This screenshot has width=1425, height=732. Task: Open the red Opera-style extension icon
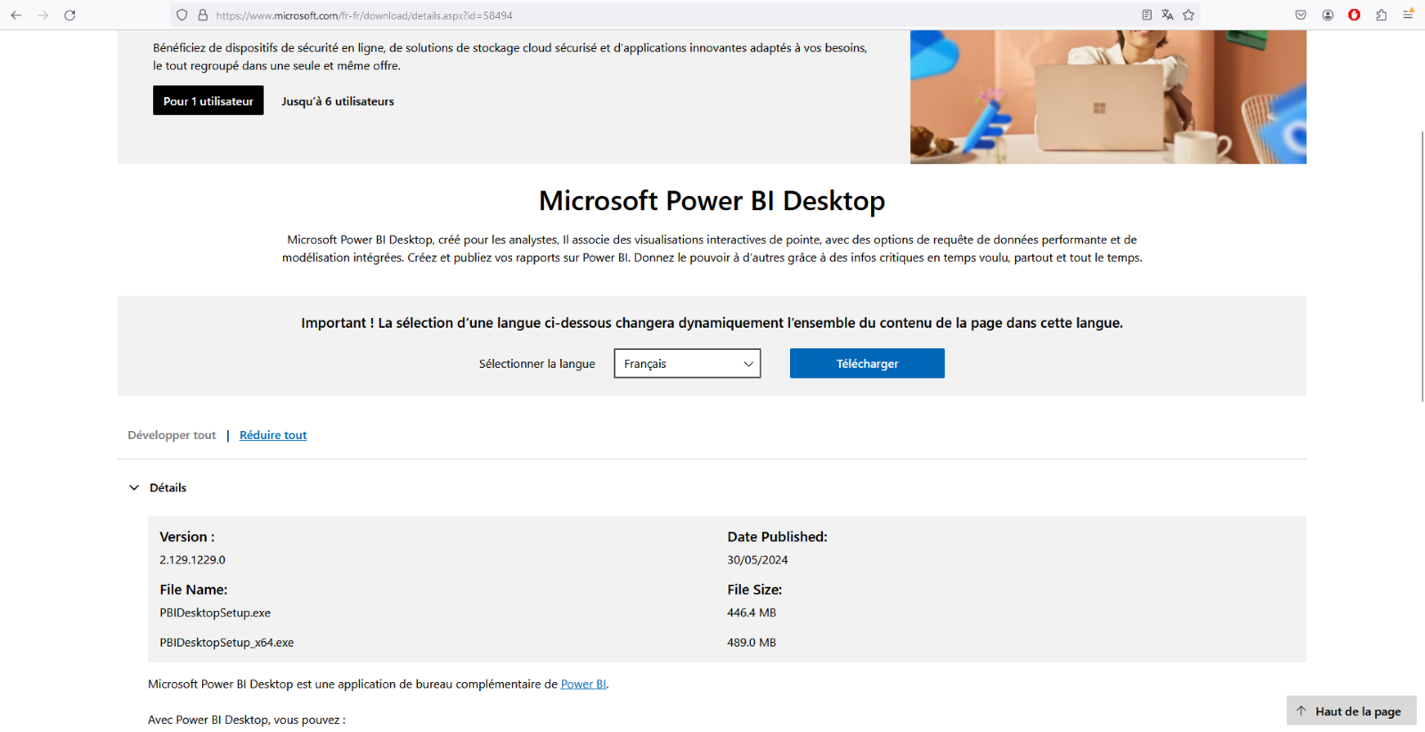click(x=1355, y=15)
